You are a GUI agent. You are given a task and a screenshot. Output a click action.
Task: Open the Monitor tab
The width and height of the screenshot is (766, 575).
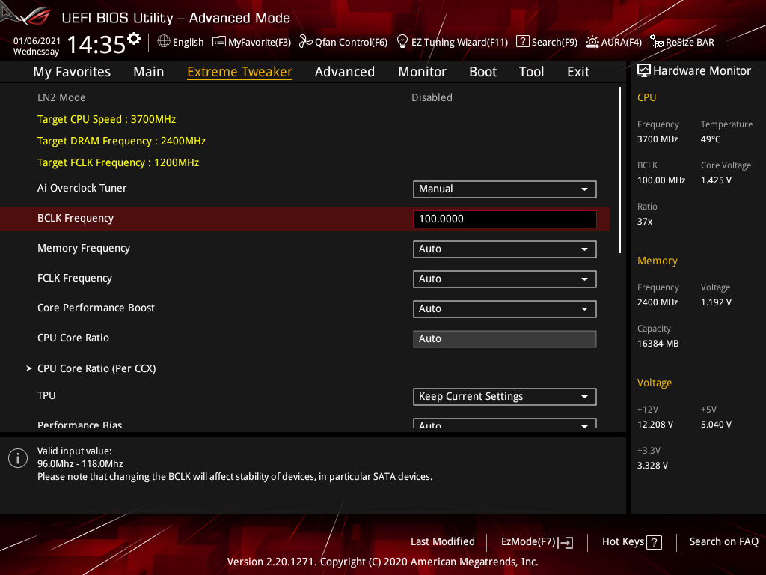[422, 72]
